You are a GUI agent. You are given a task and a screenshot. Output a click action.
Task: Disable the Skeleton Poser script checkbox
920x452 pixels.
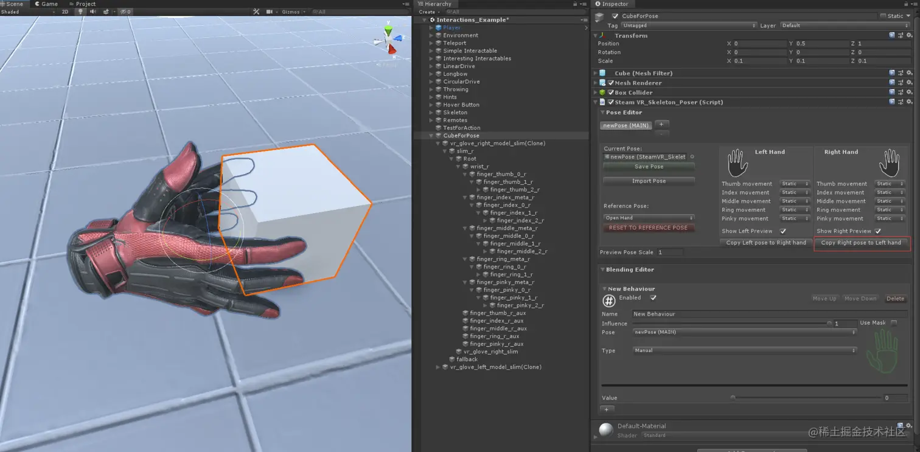click(x=610, y=102)
